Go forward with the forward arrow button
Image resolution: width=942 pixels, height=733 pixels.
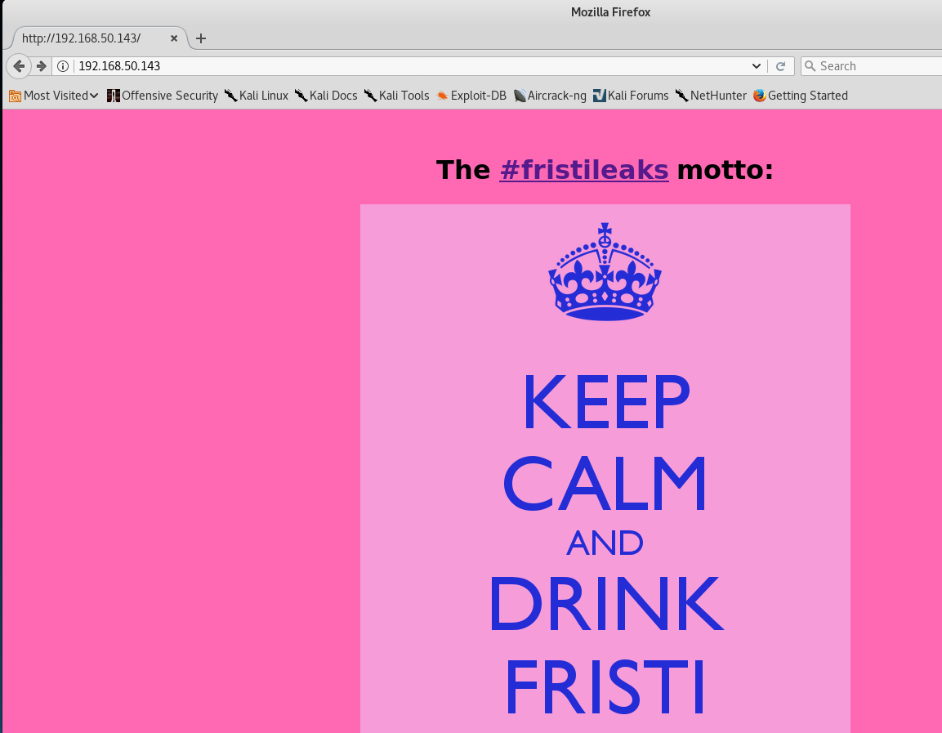[x=41, y=66]
